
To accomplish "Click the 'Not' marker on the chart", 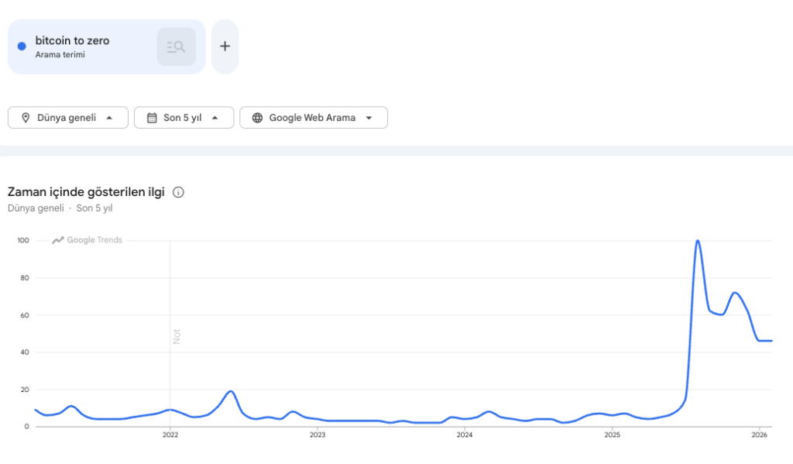I will point(176,336).
